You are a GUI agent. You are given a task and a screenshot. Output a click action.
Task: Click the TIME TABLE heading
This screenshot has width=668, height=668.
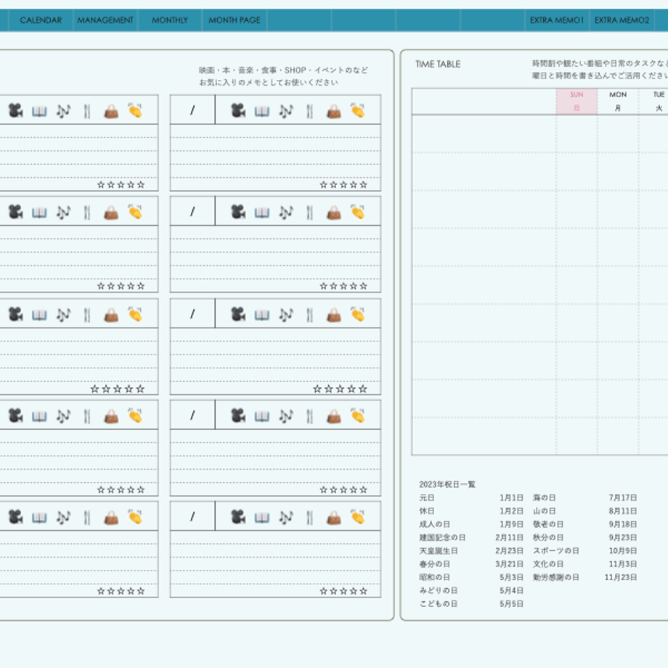tap(438, 65)
